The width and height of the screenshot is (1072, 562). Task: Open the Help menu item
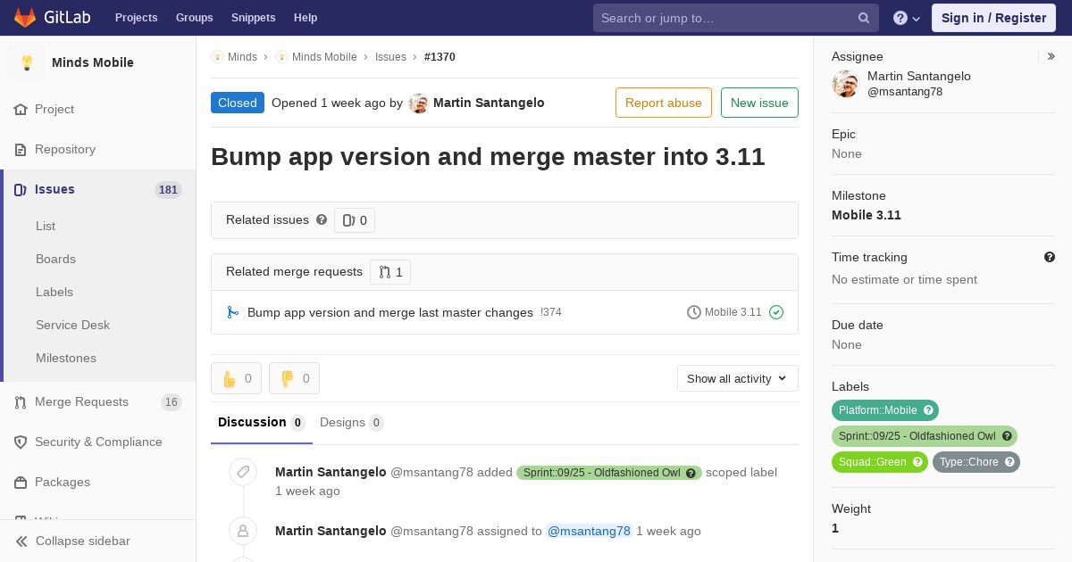306,18
